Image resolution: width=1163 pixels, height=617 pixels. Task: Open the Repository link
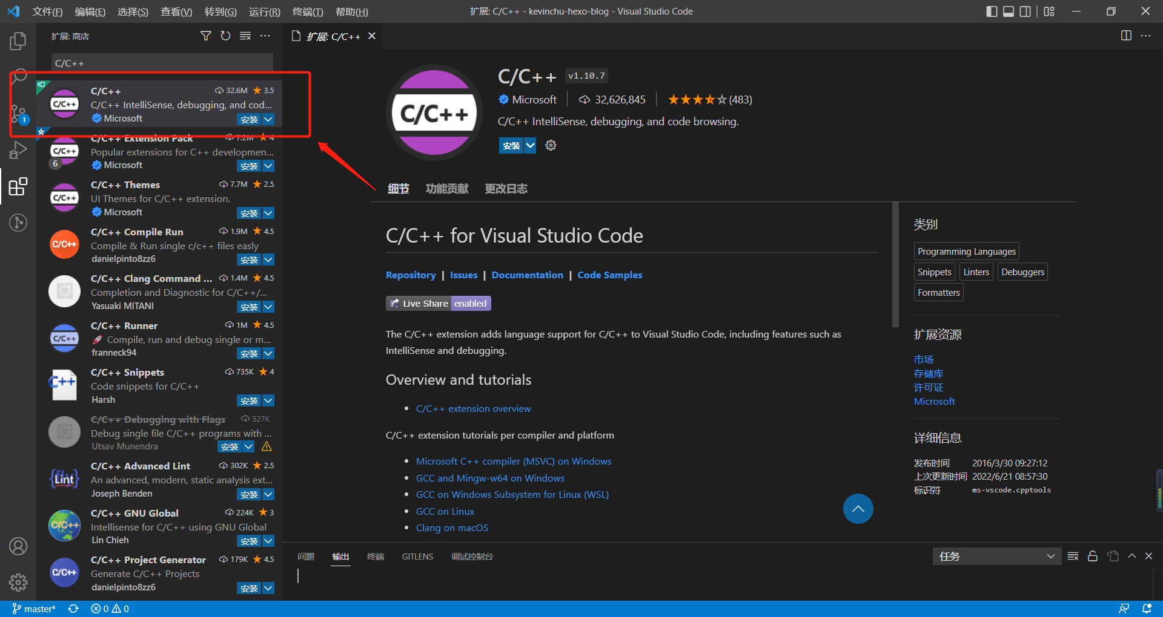tap(411, 275)
